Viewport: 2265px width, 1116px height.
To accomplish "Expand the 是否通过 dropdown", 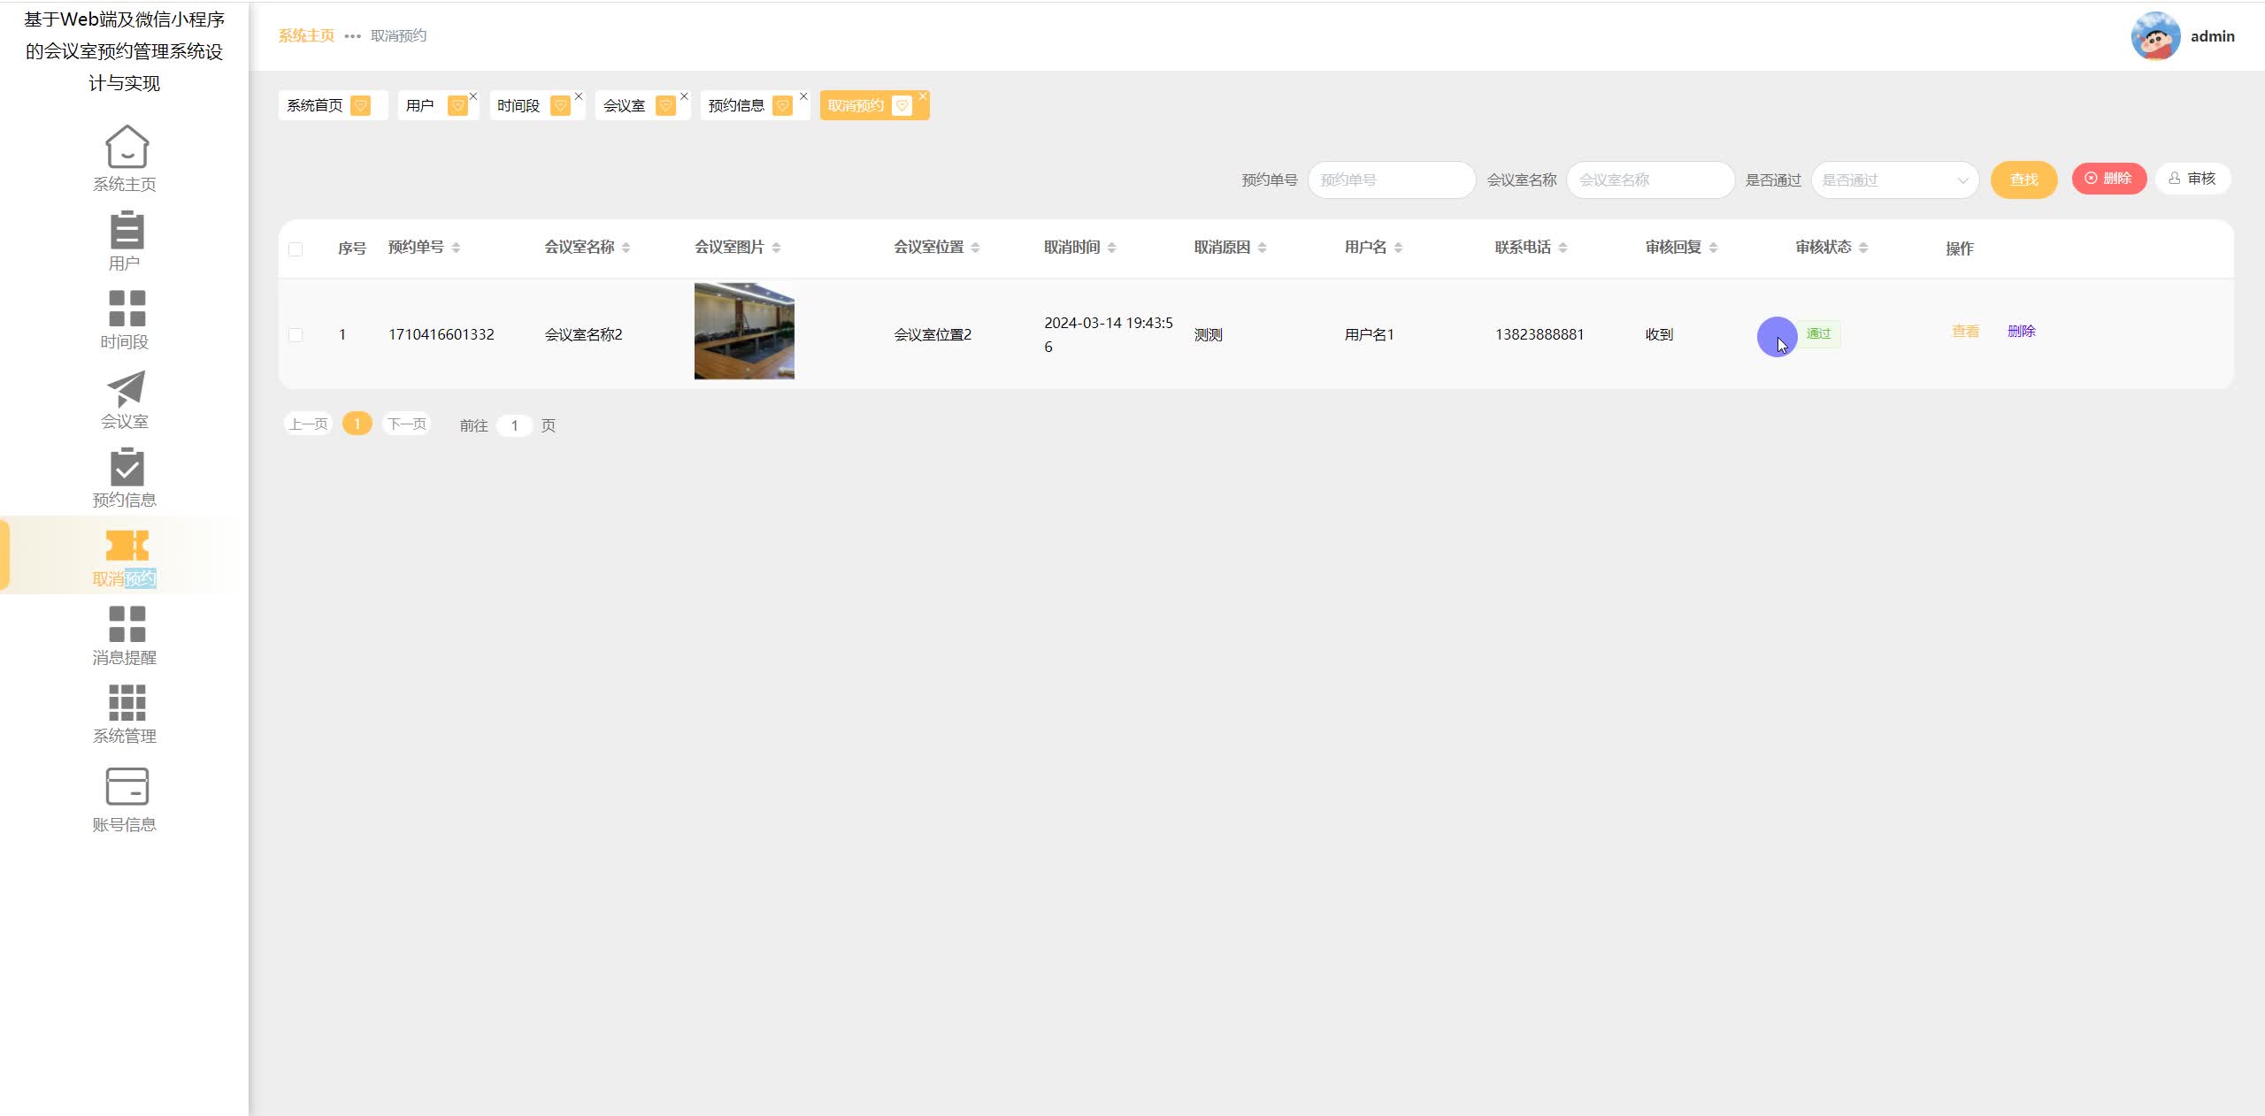I will [x=1894, y=180].
